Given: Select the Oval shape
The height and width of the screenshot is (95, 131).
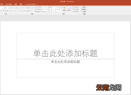Looking at the screenshot, I should tap(59, 7).
